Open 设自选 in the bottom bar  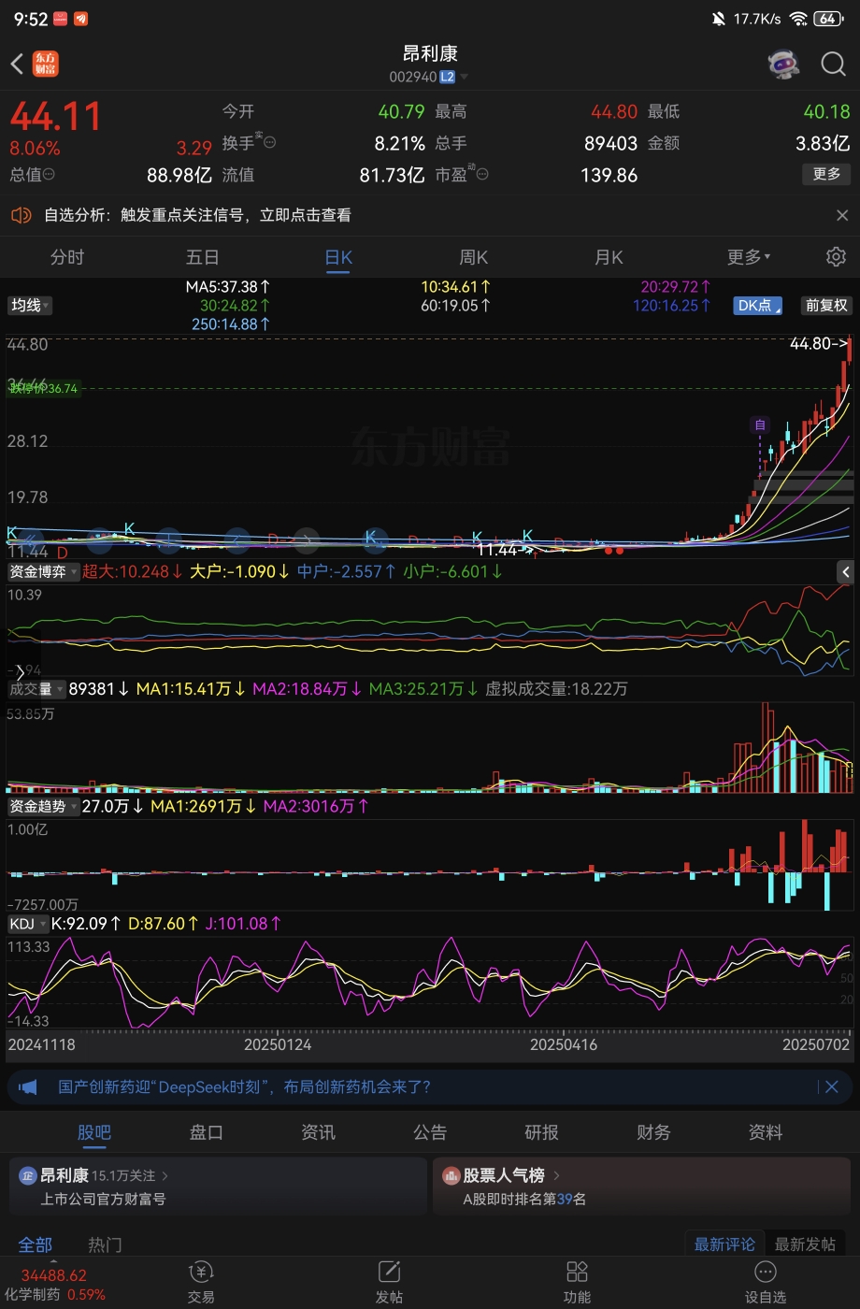(766, 1282)
